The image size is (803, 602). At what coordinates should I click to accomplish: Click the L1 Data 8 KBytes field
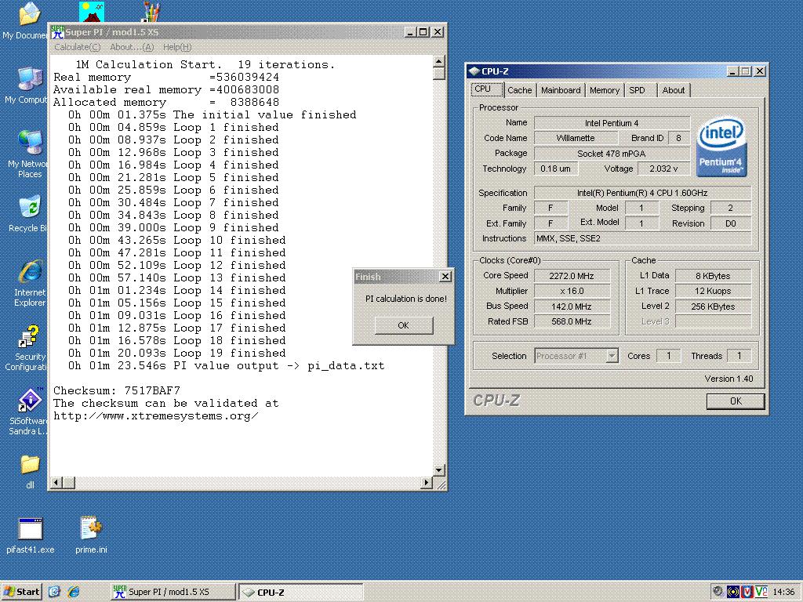(713, 276)
